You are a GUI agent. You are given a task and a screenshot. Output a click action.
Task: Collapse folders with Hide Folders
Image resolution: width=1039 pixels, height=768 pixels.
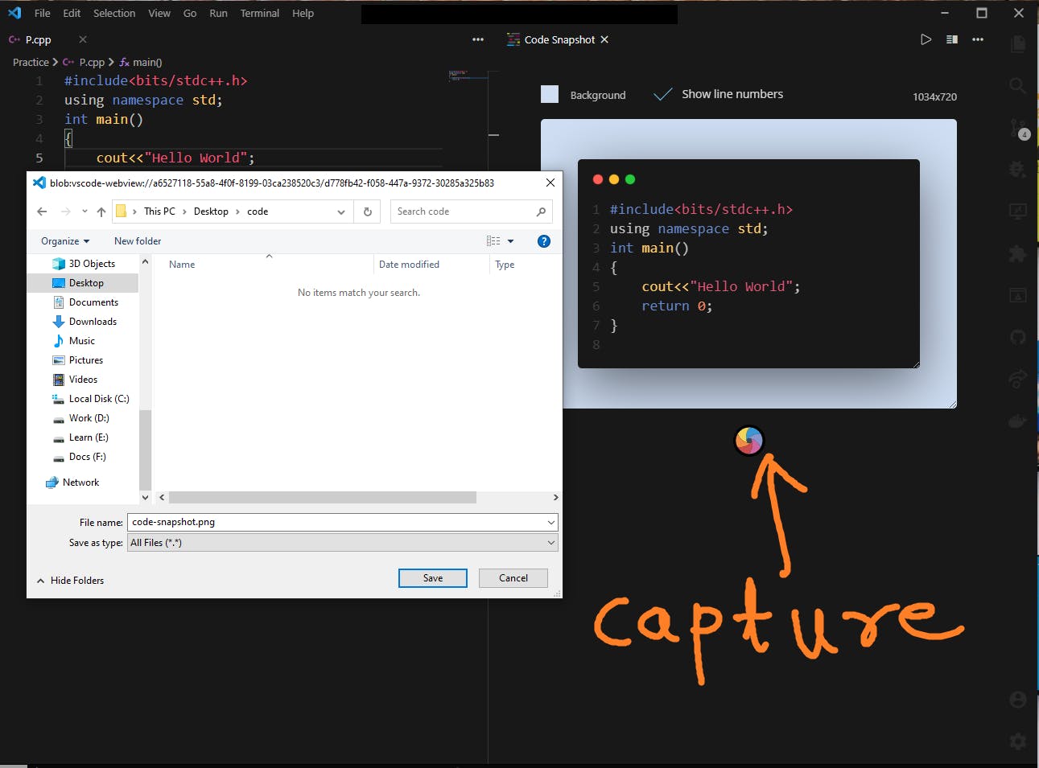(70, 581)
